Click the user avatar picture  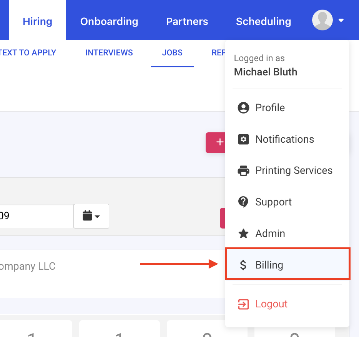click(322, 20)
